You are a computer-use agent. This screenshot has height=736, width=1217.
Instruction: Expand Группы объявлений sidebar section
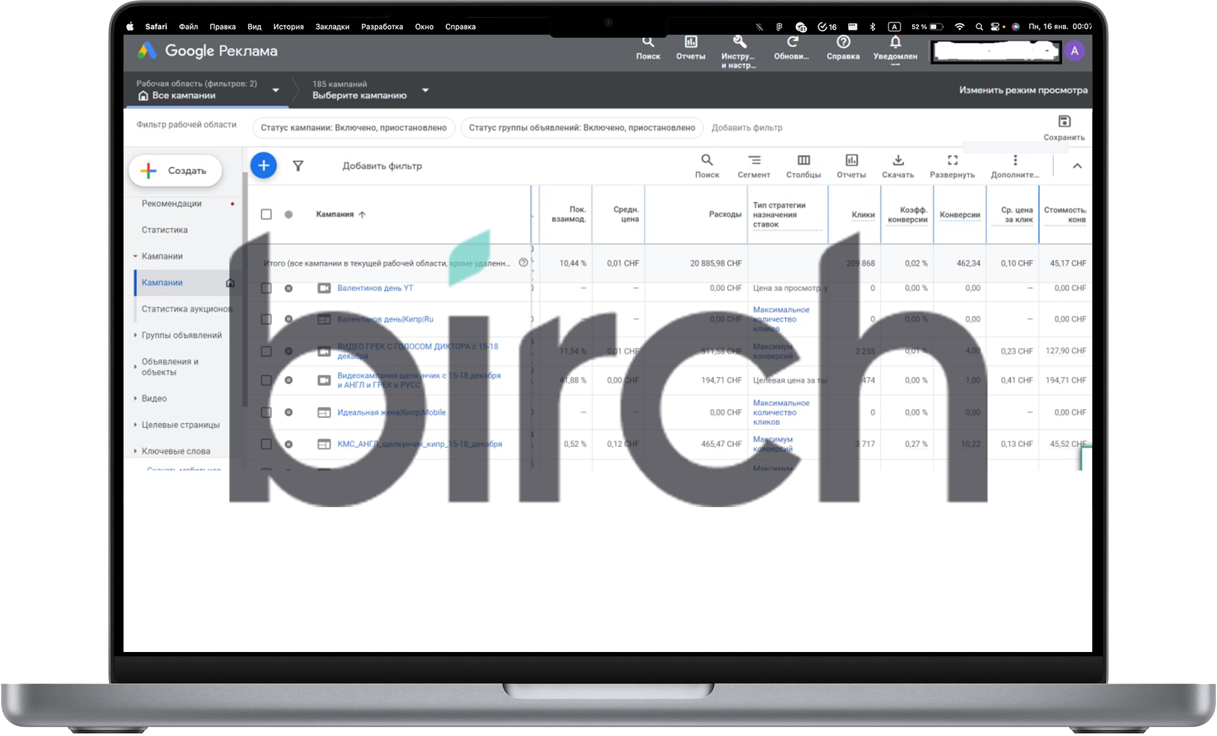tap(181, 335)
